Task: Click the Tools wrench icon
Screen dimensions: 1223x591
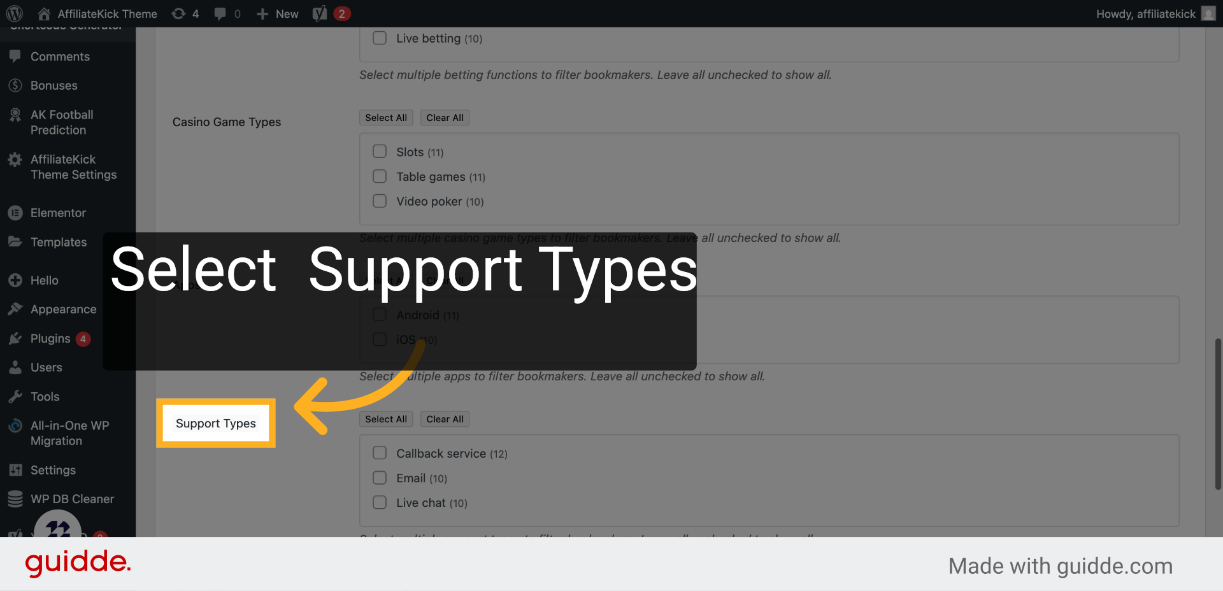Action: tap(15, 397)
